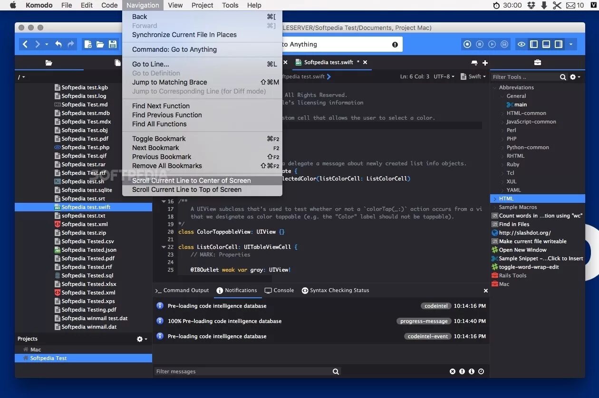This screenshot has height=398, width=599.
Task: Open the Projects gear dropdown
Action: click(x=142, y=339)
